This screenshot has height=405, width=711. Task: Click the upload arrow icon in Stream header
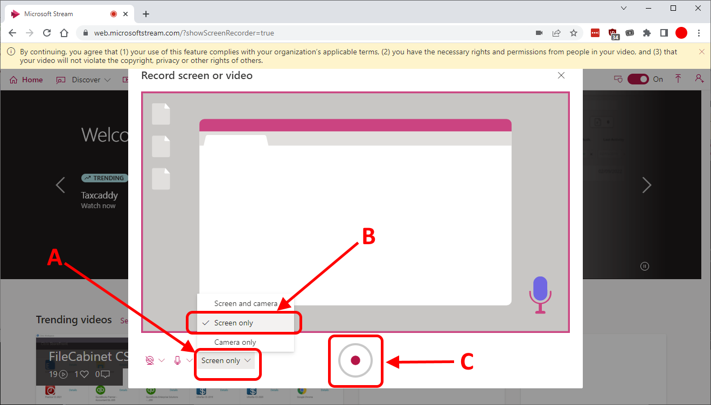coord(678,79)
